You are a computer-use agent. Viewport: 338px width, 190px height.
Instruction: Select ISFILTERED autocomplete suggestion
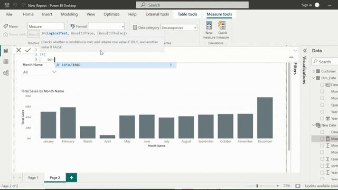pyautogui.click(x=116, y=65)
